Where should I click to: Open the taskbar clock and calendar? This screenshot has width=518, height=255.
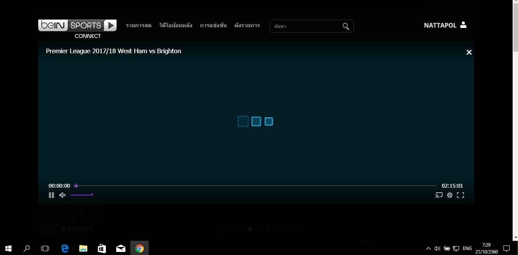(486, 248)
